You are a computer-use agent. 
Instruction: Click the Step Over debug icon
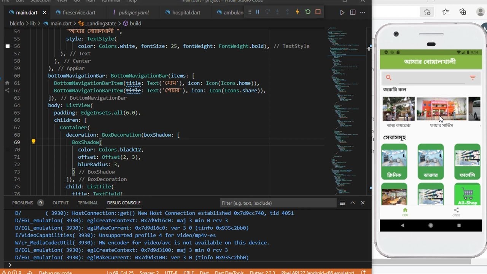coord(267,12)
